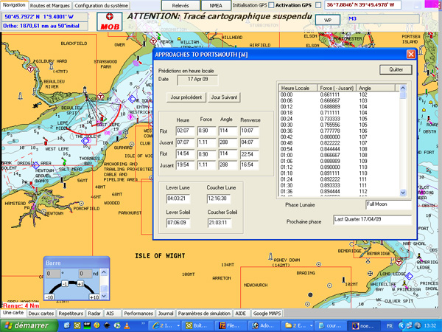Open Paramètres de simulation tab
Image resolution: width=442 pixels, height=332 pixels.
tap(204, 314)
